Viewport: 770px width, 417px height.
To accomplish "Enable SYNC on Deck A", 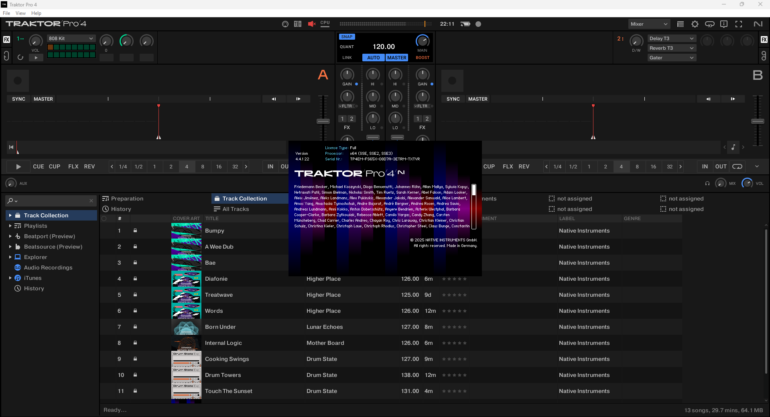I will (x=18, y=99).
